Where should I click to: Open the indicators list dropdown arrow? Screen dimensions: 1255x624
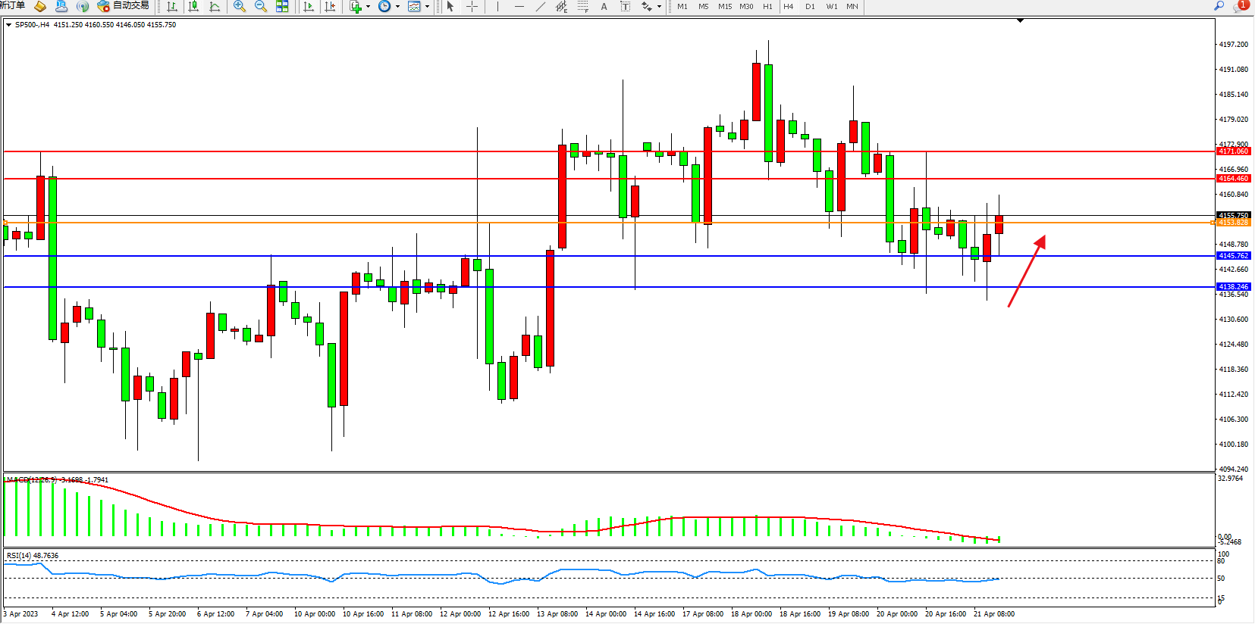coord(369,7)
